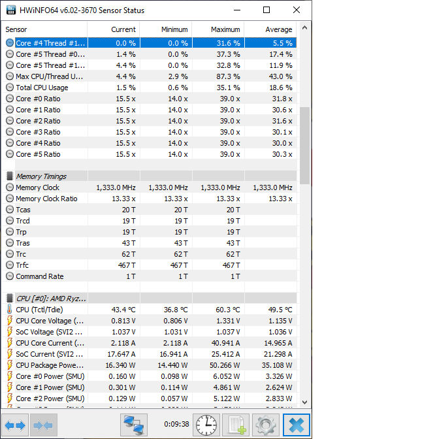Click the Command Rate gauge icon
The width and height of the screenshot is (435, 439).
10,276
